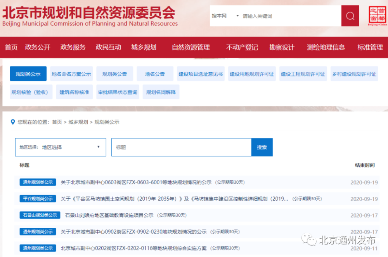This screenshot has width=388, height=257.
Task: Switch to the 规划类公告 tab
Action: [114, 73]
